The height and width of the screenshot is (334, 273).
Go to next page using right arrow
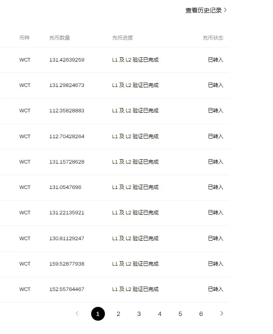[x=221, y=313]
